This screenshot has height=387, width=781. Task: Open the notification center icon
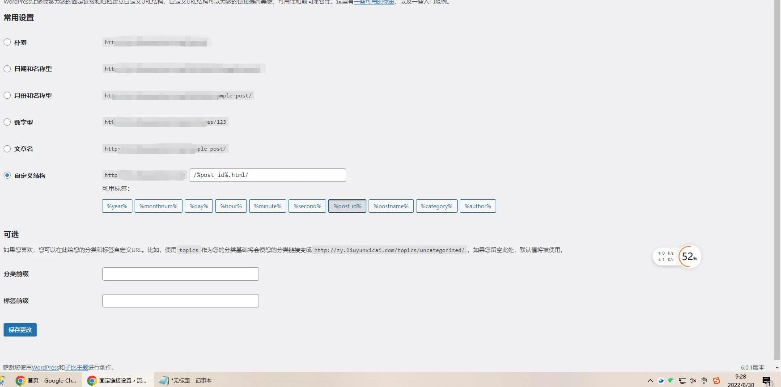[x=767, y=381]
